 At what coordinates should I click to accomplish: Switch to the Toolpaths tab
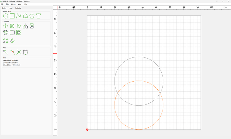click(18, 8)
